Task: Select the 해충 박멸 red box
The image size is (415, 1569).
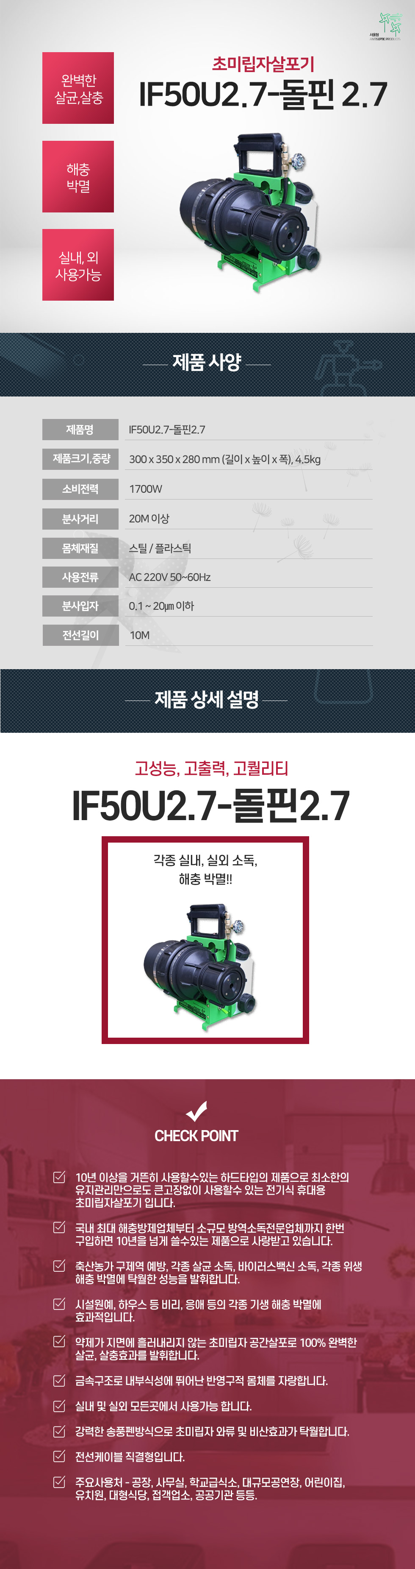Action: tap(78, 177)
